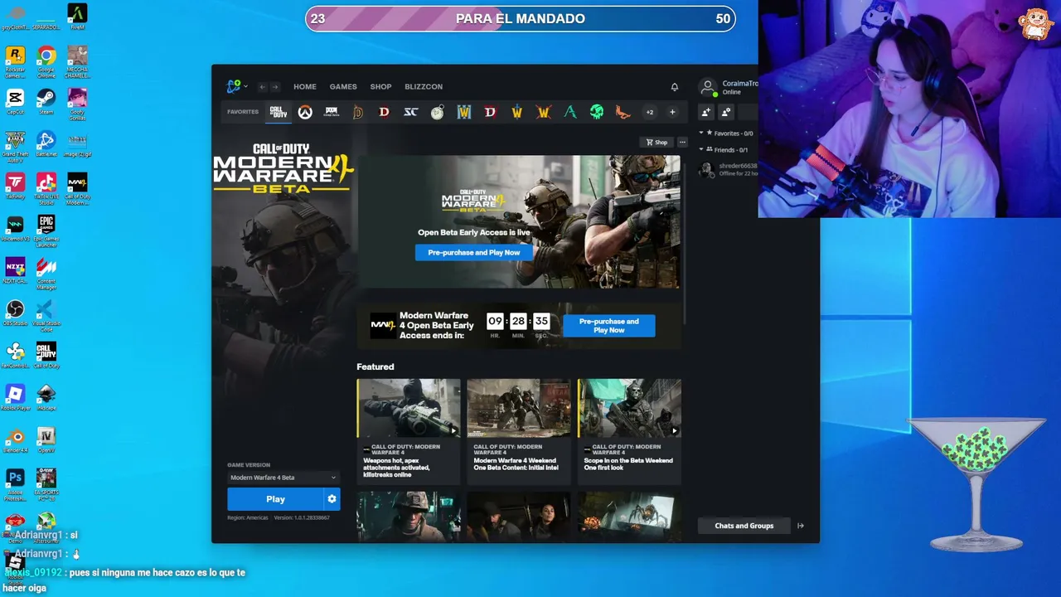The width and height of the screenshot is (1061, 597).
Task: Select the FiveM desktop icon
Action: click(77, 17)
